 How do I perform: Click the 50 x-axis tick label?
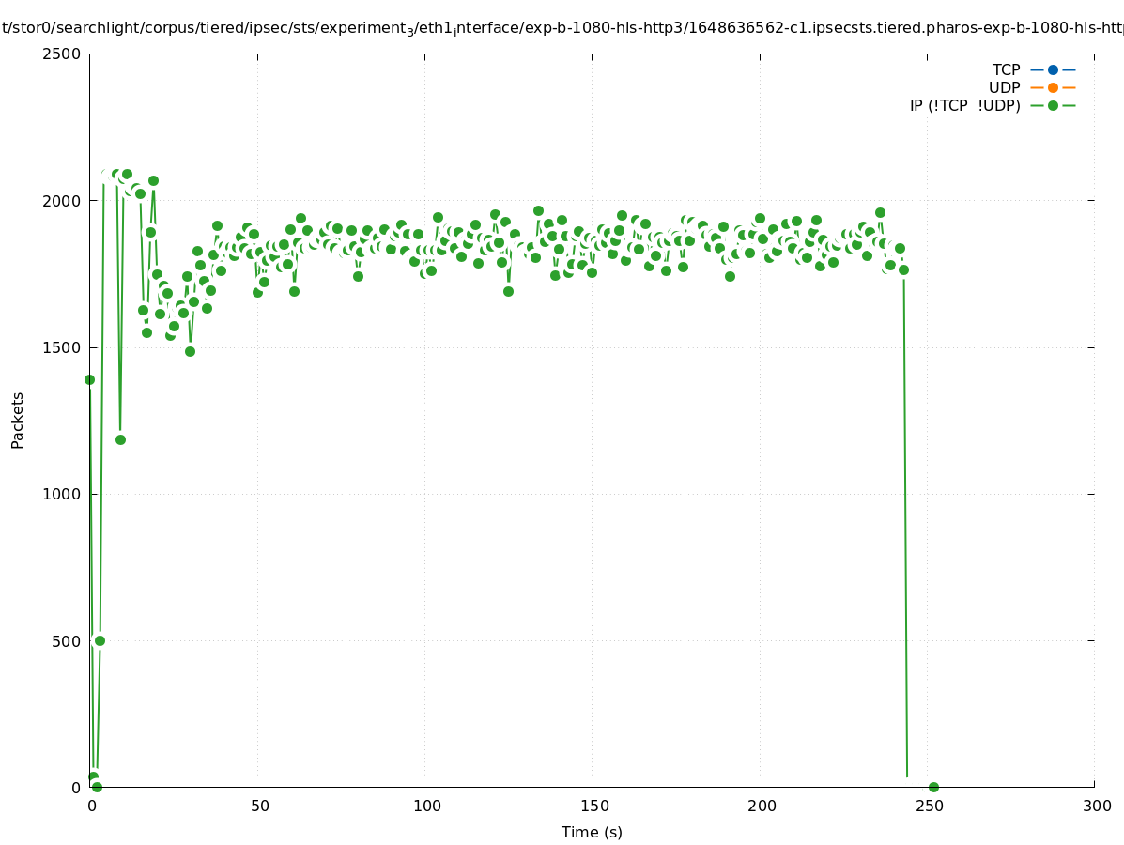pyautogui.click(x=259, y=806)
